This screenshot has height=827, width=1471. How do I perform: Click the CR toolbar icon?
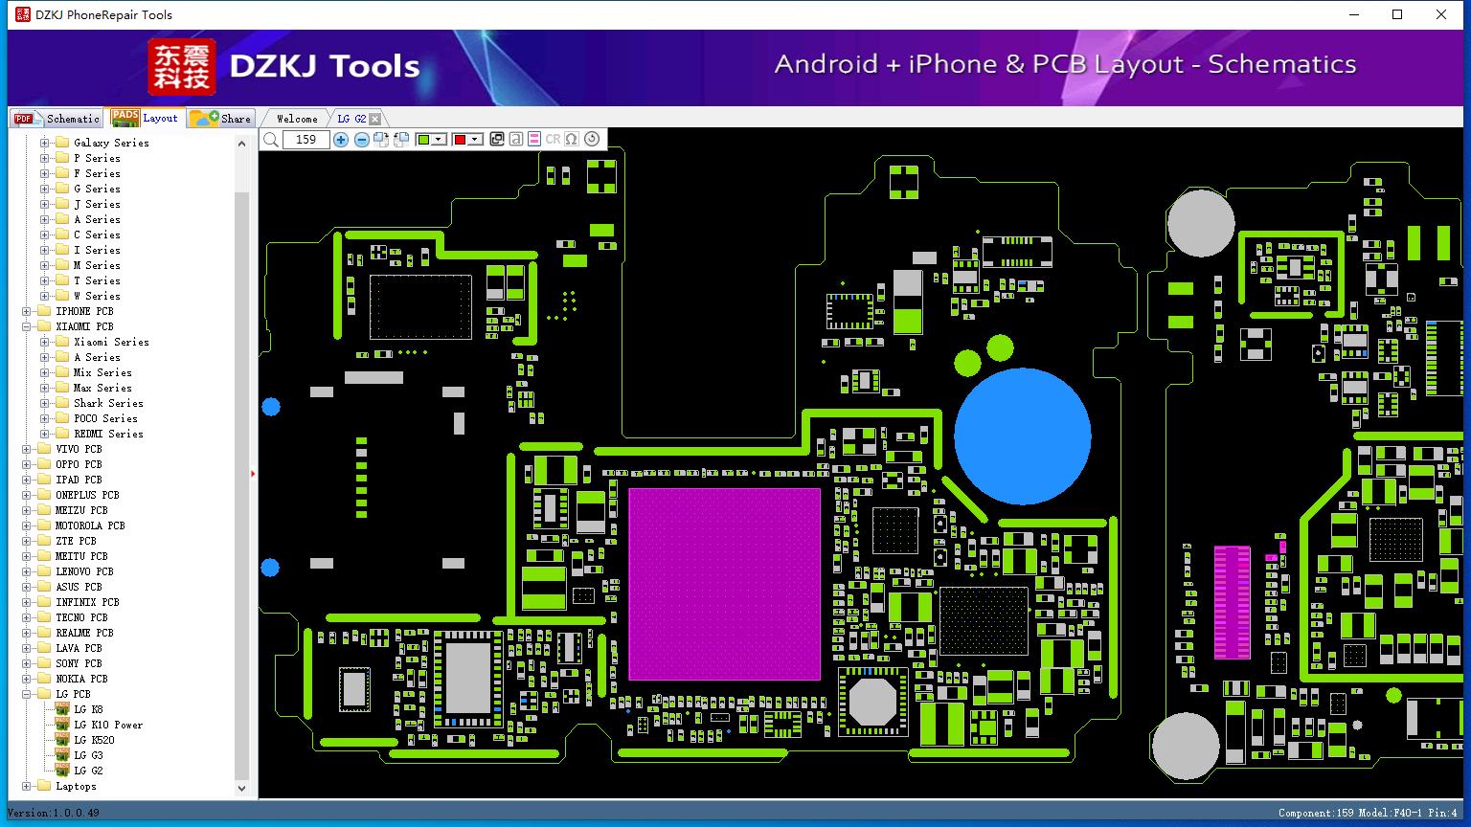[553, 140]
